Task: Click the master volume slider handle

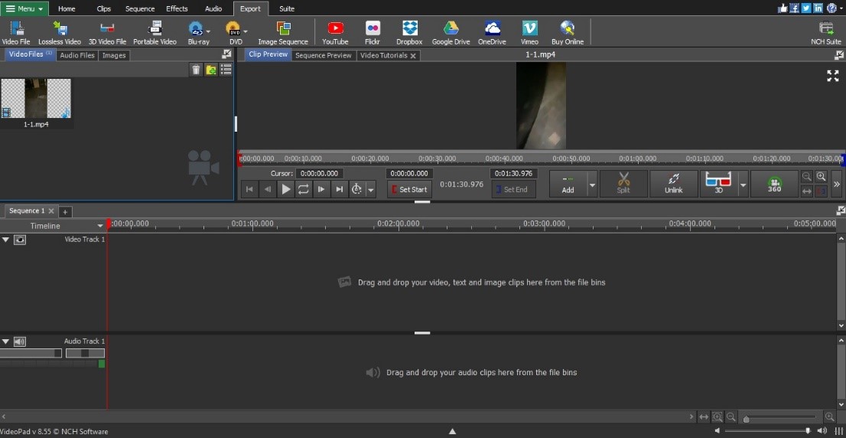Action: click(x=808, y=430)
